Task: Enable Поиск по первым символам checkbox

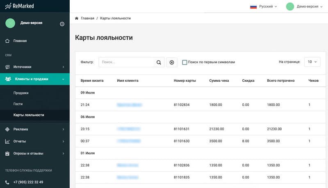Action: (x=184, y=62)
